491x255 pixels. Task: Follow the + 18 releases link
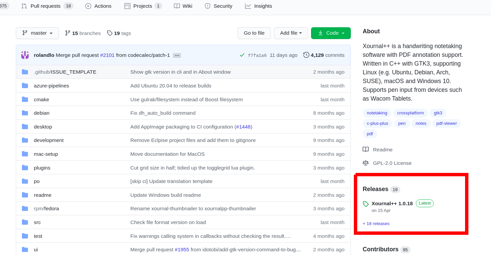coord(376,223)
